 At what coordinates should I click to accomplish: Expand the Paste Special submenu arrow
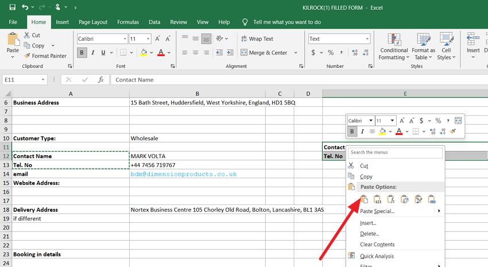439,211
